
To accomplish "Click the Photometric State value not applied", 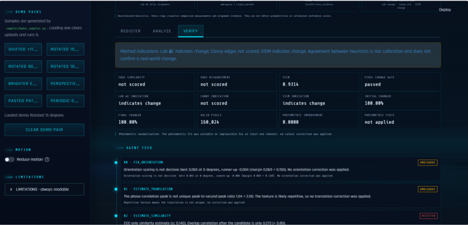I will (x=379, y=122).
